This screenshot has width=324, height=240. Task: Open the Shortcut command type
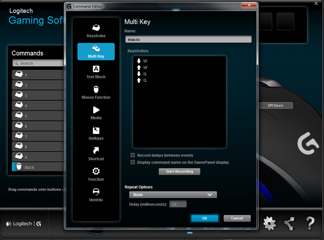(x=96, y=154)
